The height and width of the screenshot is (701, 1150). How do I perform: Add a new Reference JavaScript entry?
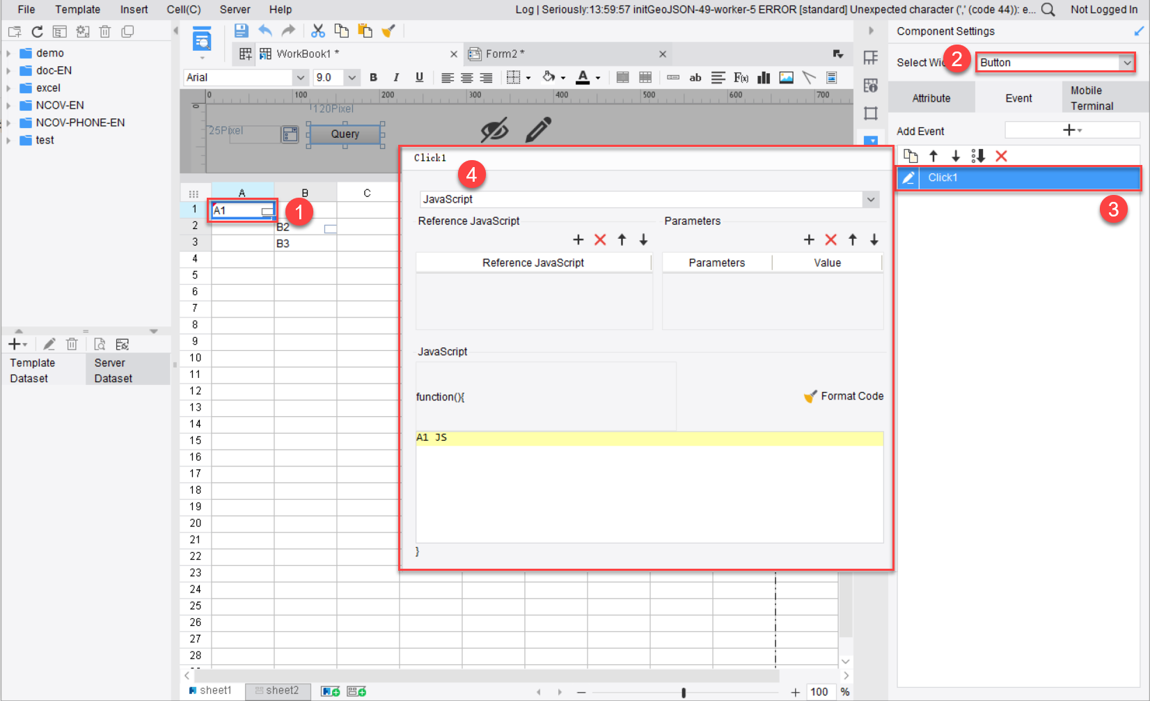(578, 239)
